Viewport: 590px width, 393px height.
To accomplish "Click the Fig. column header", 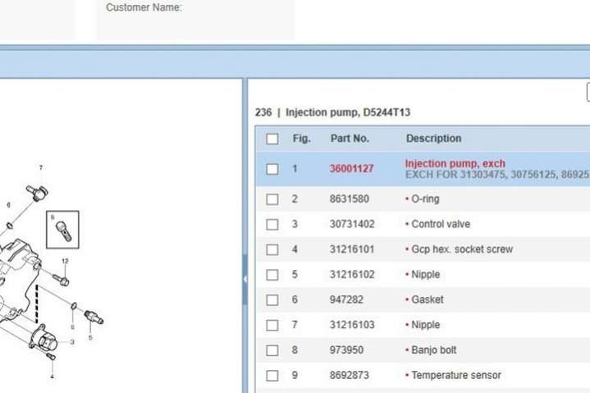I will [x=301, y=139].
